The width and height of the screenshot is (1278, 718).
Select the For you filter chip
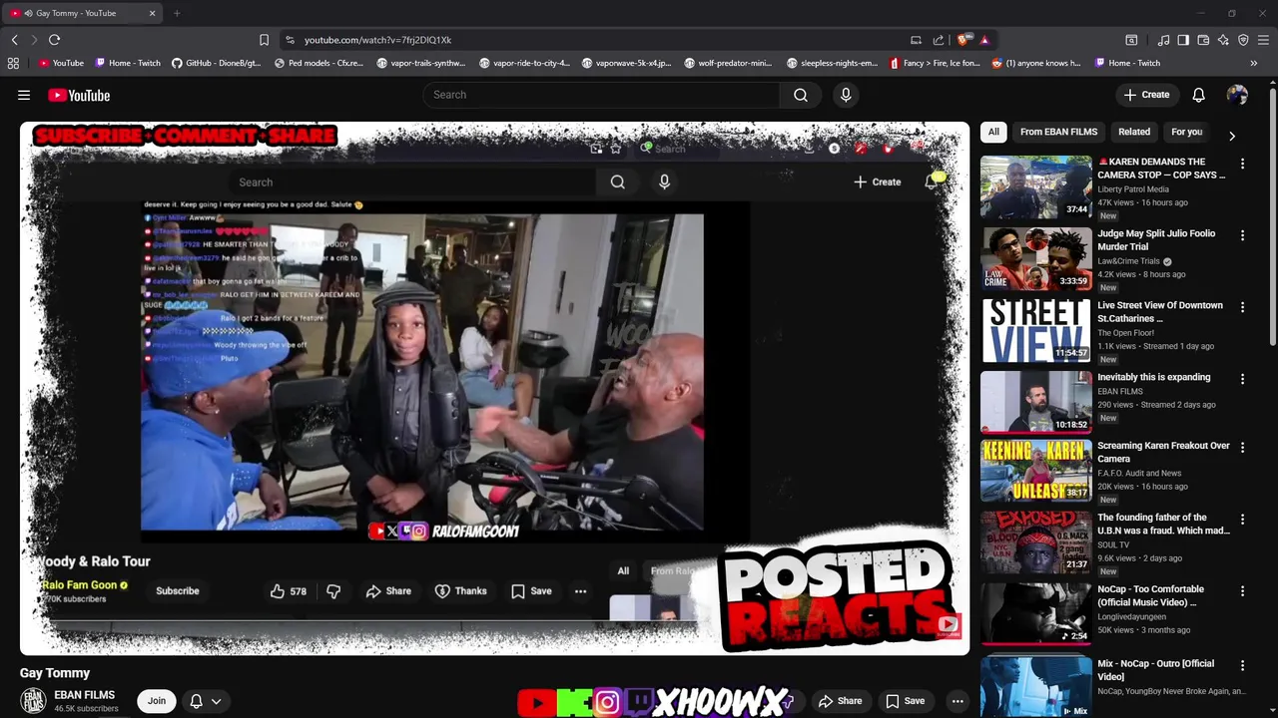[x=1186, y=132]
